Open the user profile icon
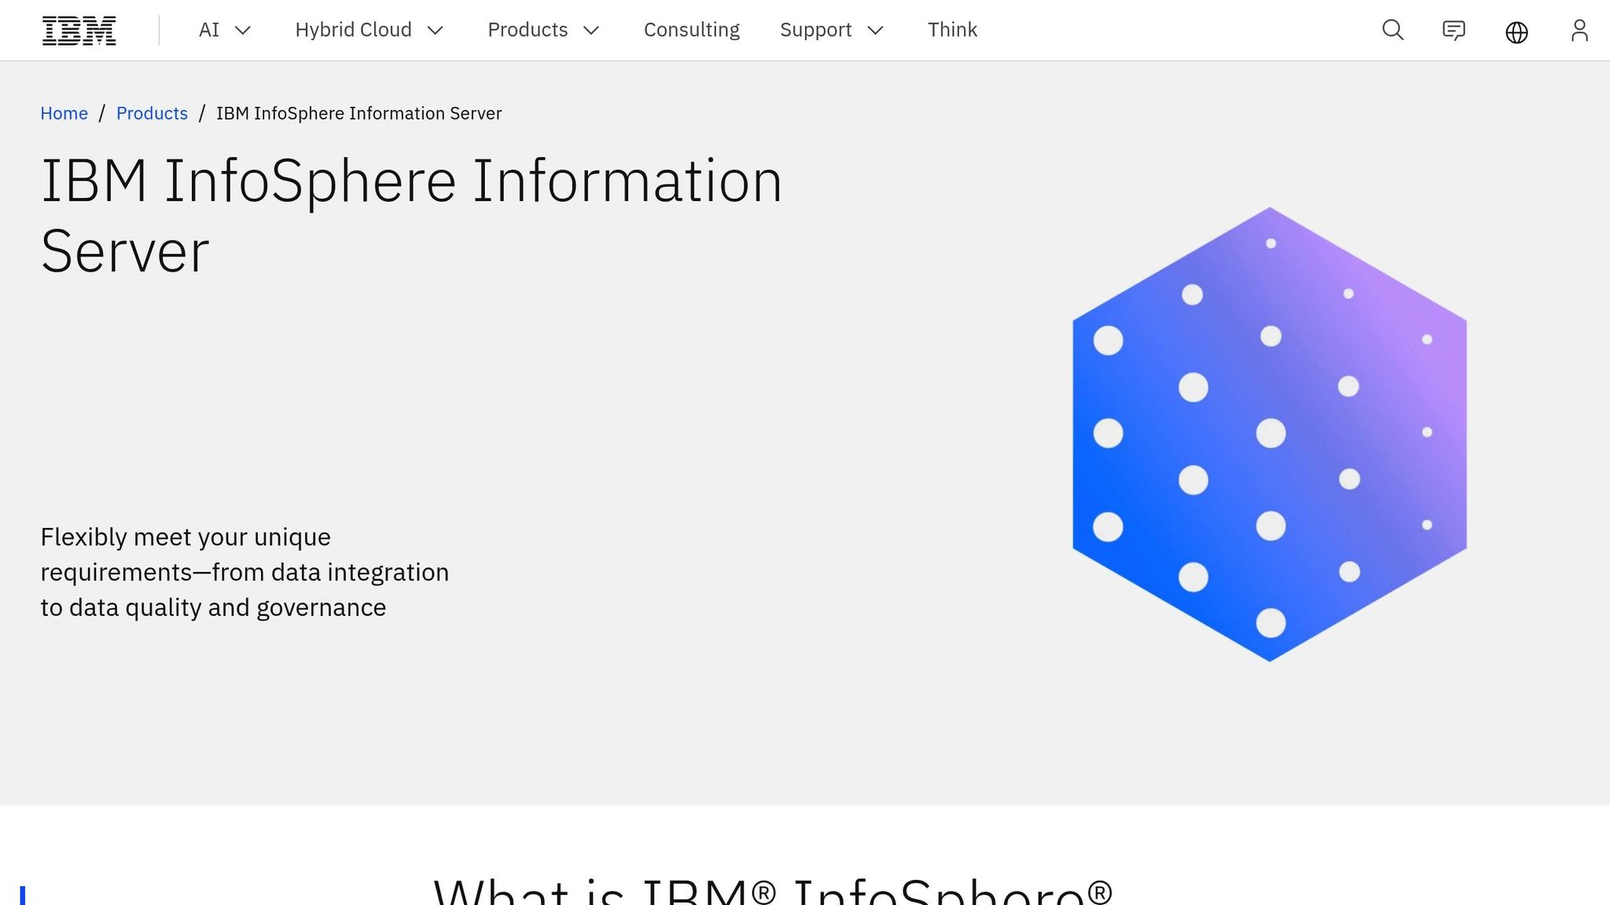The height and width of the screenshot is (905, 1610). coord(1579,30)
